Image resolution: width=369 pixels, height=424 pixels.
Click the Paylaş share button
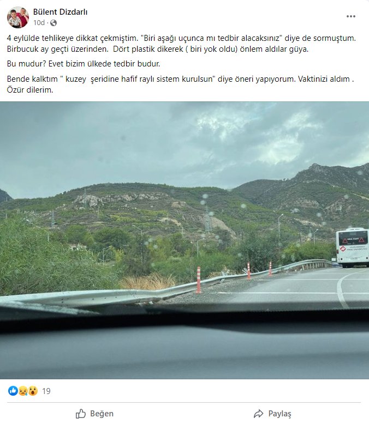(272, 414)
